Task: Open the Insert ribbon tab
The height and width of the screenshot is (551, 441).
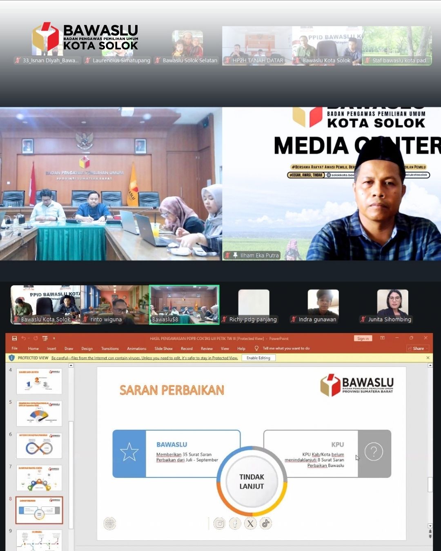Action: coord(51,349)
